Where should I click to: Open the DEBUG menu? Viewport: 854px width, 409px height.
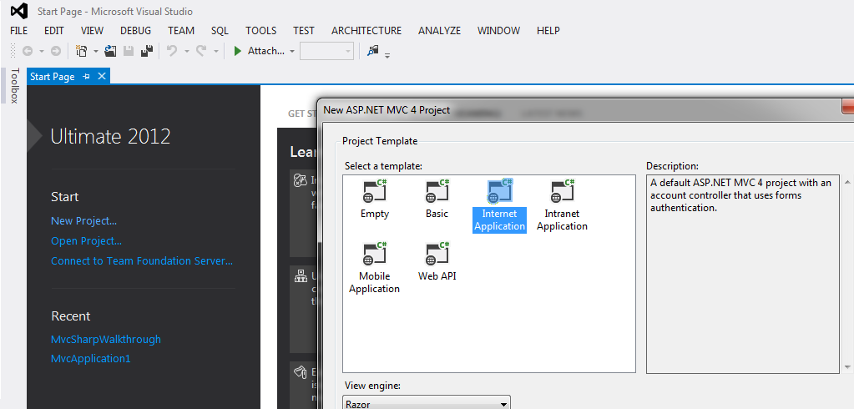[x=135, y=31]
